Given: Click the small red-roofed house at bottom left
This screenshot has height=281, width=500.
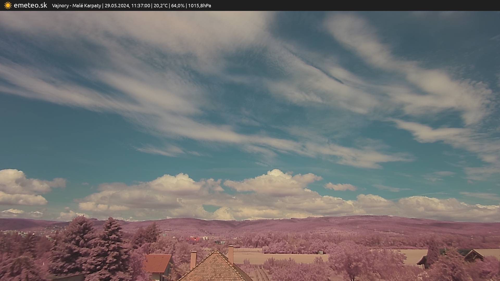Looking at the screenshot, I should click(157, 263).
